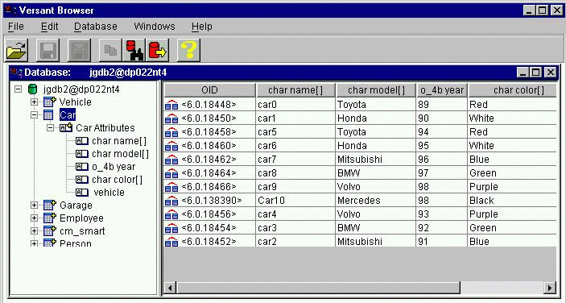
Task: Click the attribute icon beside o_4b year
Action: 82,167
